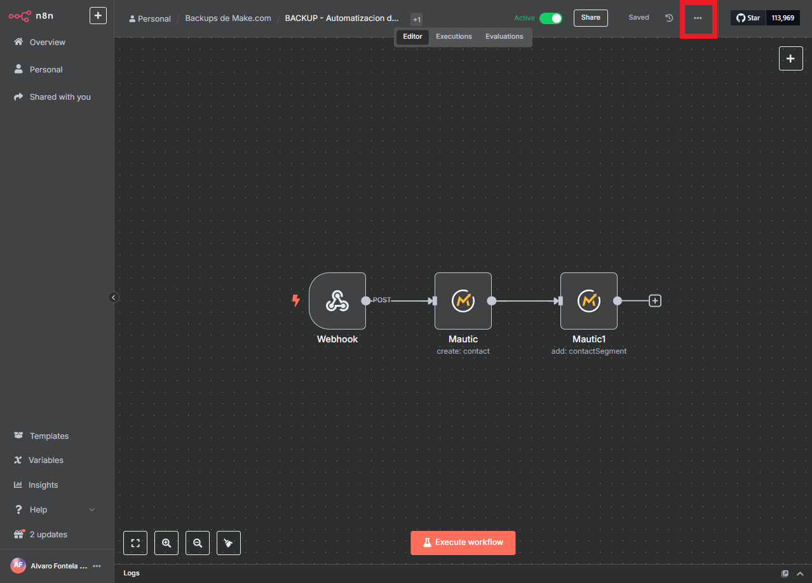Click the n8n logo

(31, 16)
